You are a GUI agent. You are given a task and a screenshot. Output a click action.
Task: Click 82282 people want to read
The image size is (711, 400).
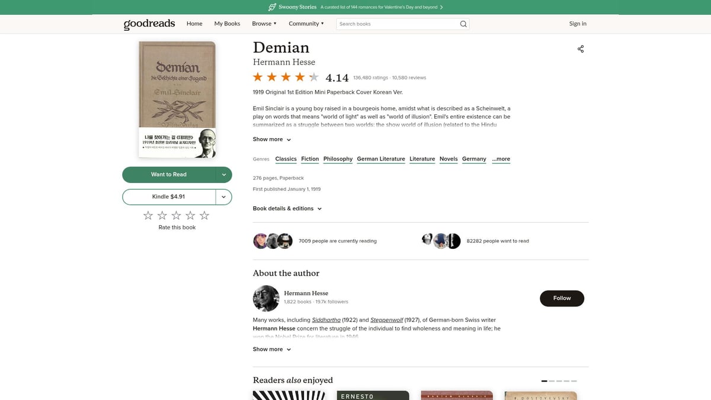tap(498, 241)
